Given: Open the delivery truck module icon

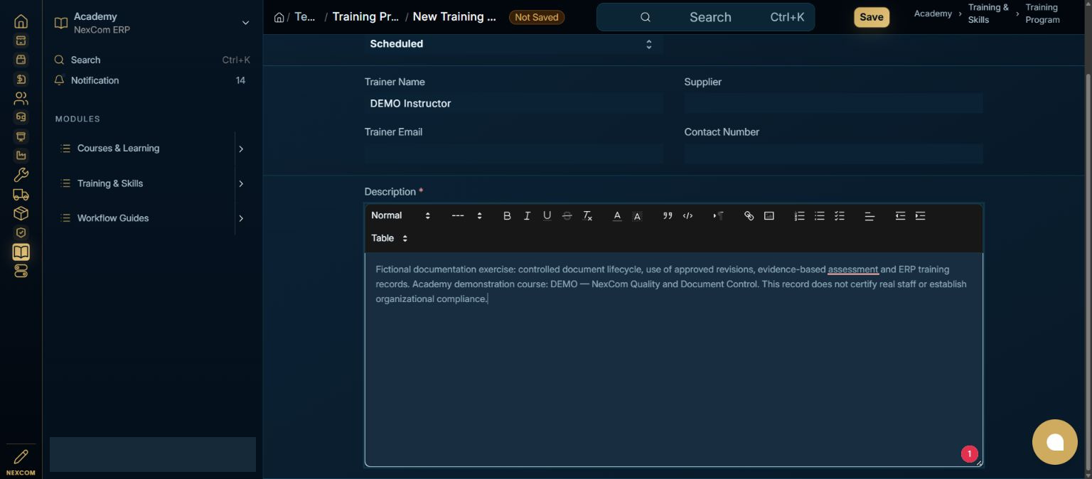Looking at the screenshot, I should pos(21,194).
